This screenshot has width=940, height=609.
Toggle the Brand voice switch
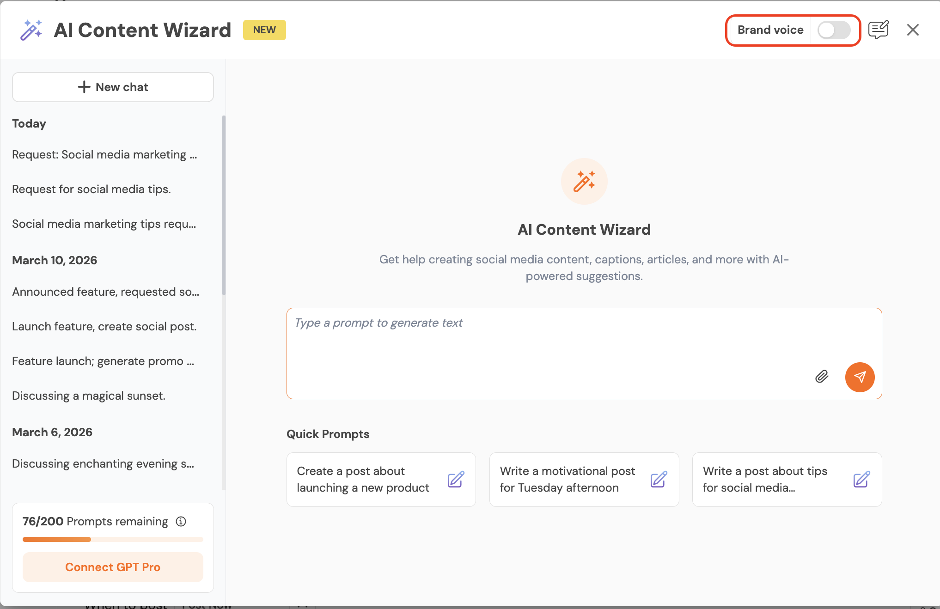[x=834, y=30]
